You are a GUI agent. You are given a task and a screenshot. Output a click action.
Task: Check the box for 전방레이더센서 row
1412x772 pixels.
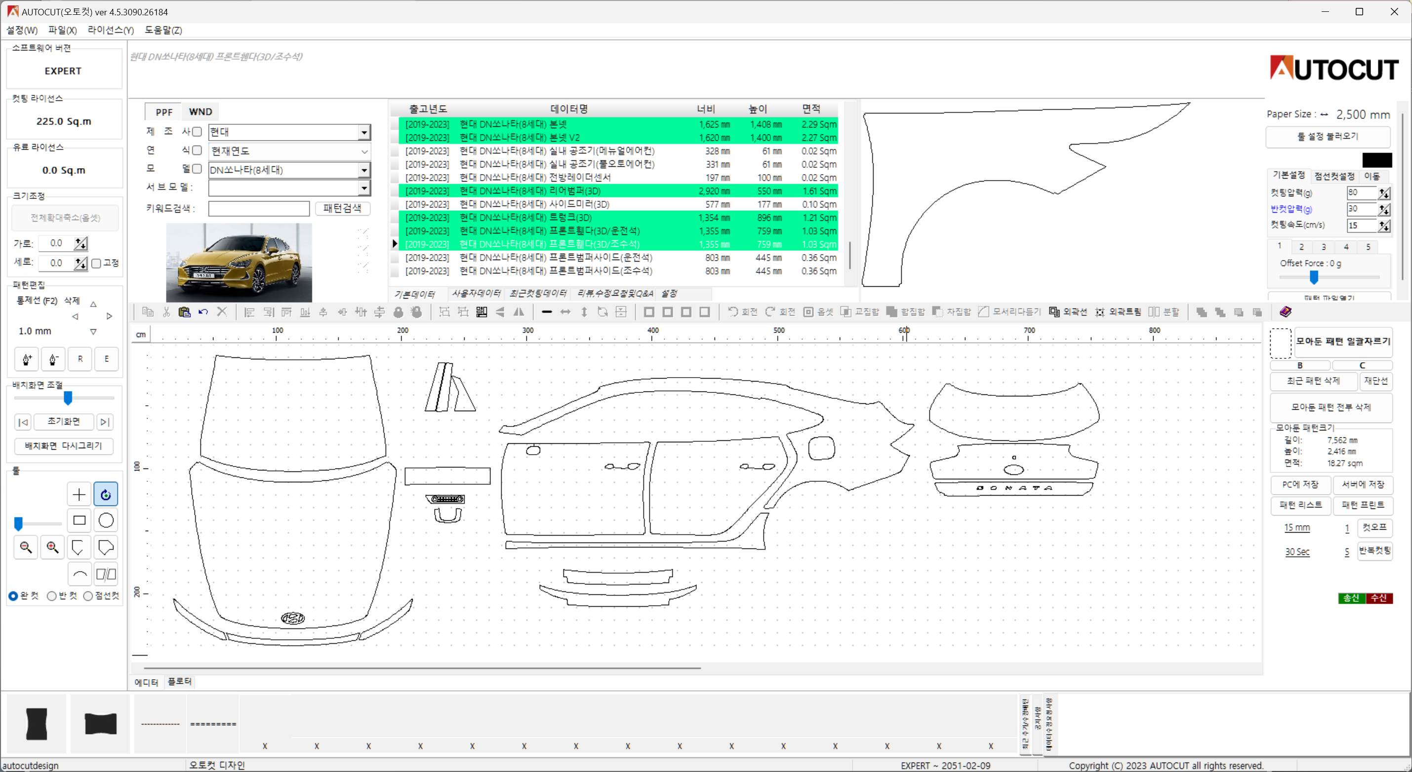(x=395, y=178)
